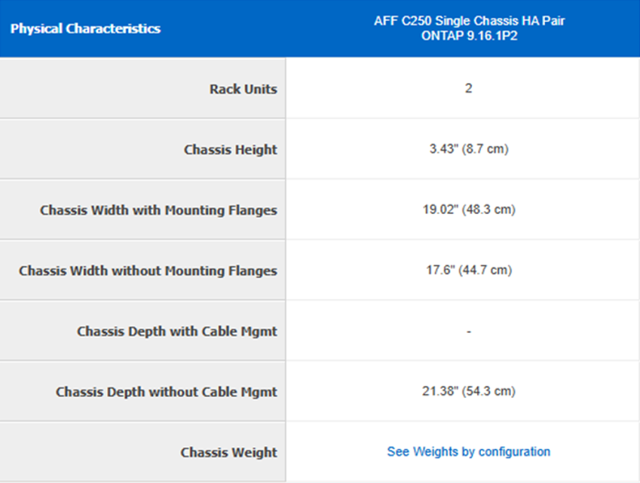Click the word Flanges in the with Mounting row
The width and height of the screenshot is (640, 483).
click(x=253, y=210)
